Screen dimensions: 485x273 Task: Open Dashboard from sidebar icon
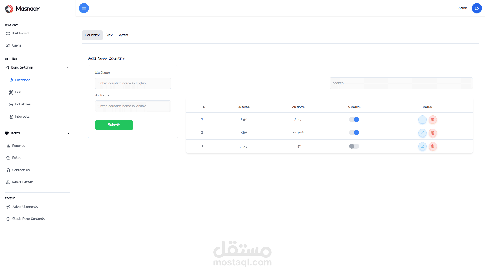click(8, 33)
